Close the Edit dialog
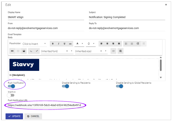The height and width of the screenshot is (122, 173). tap(166, 5)
